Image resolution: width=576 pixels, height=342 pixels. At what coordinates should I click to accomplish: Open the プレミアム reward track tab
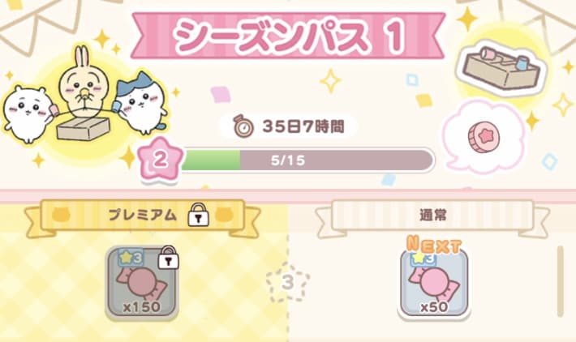tap(143, 216)
